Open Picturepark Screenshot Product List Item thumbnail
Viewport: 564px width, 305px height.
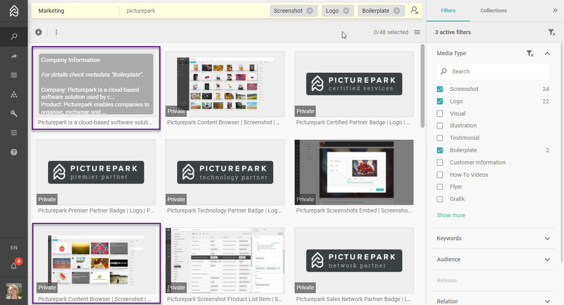[225, 261]
